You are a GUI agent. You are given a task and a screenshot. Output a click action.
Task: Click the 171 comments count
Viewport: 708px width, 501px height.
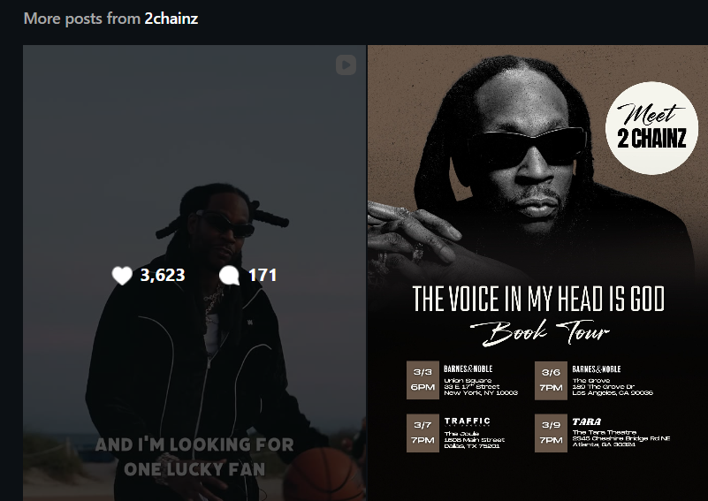263,275
